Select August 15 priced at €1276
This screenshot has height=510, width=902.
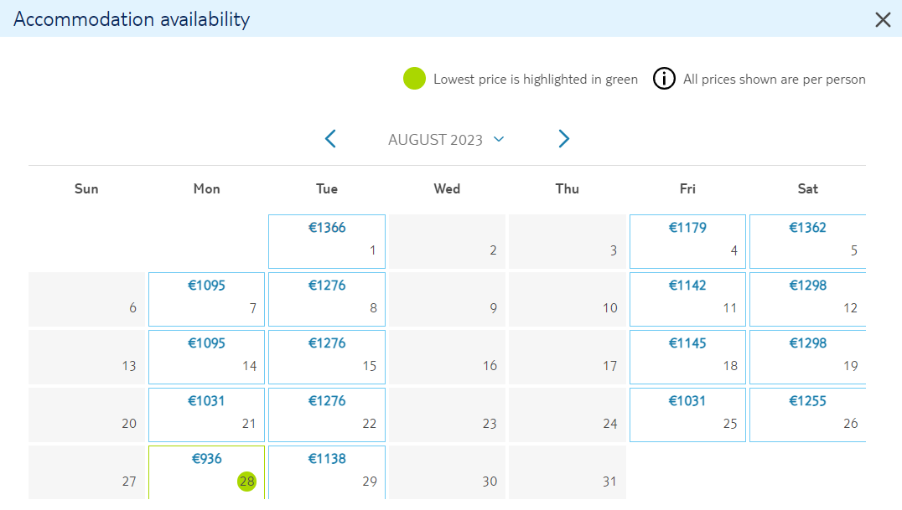point(327,357)
